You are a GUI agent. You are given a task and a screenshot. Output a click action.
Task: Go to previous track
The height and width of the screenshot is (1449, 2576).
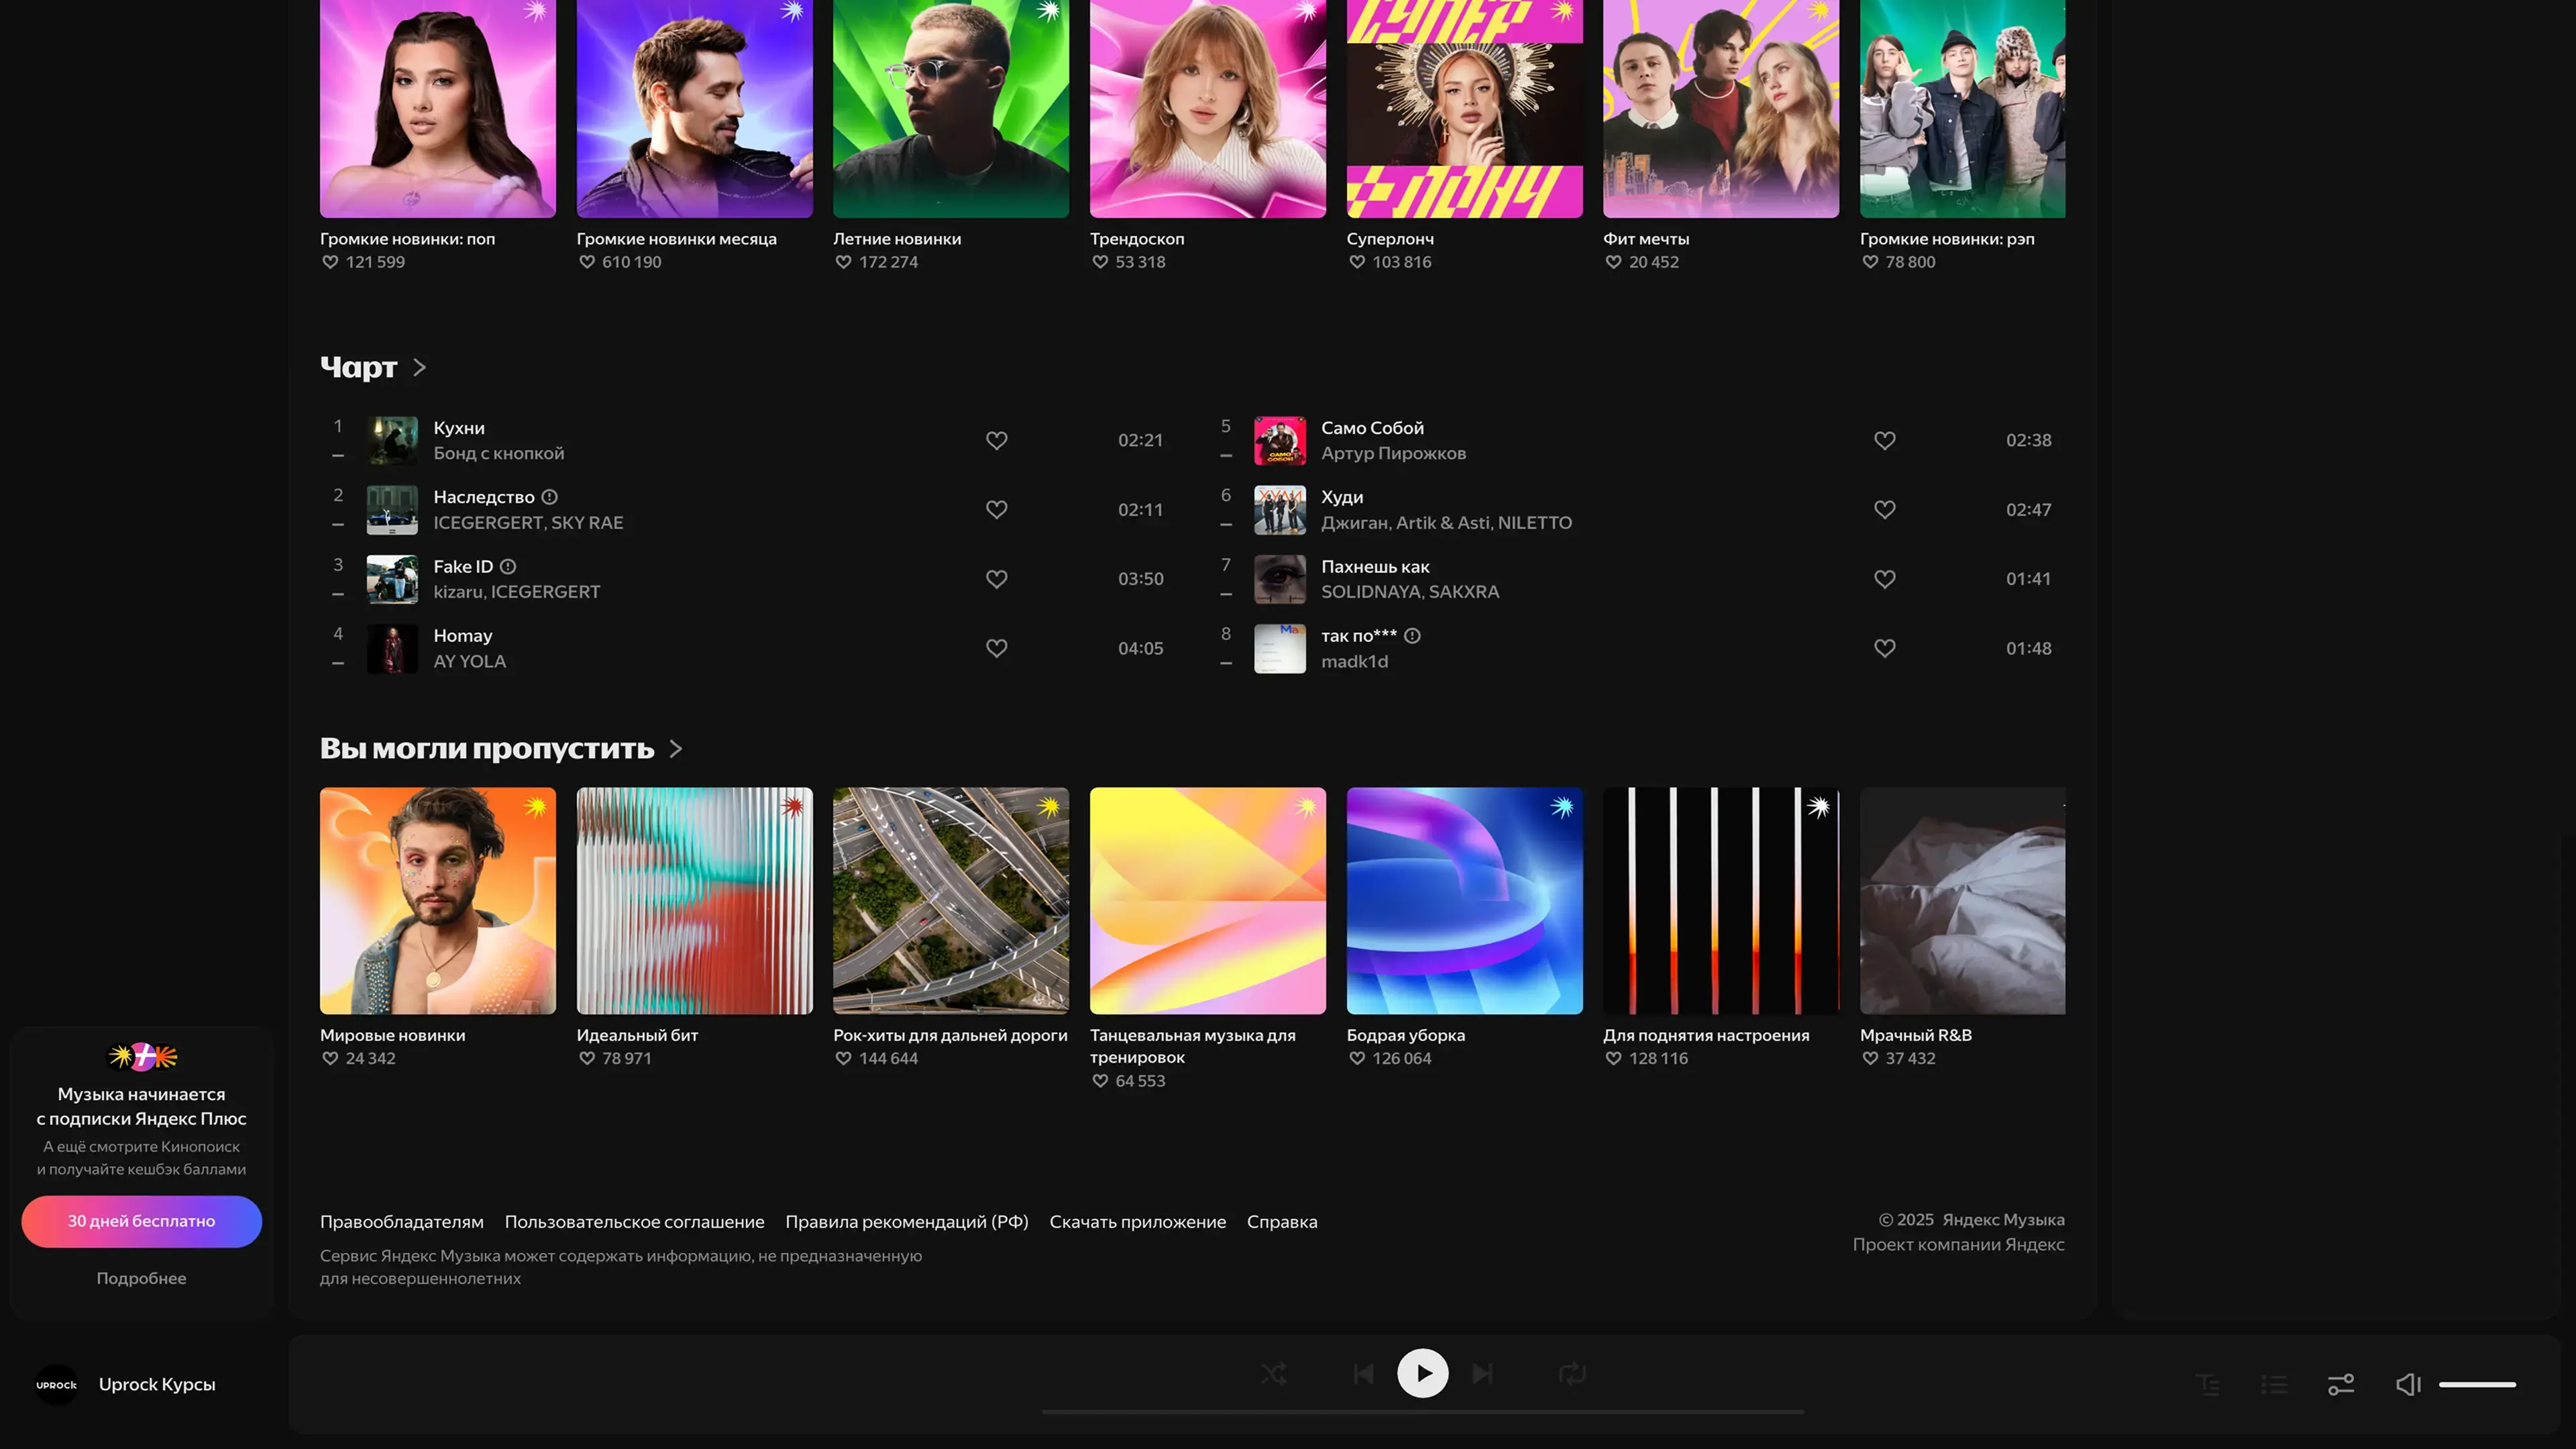point(1363,1374)
